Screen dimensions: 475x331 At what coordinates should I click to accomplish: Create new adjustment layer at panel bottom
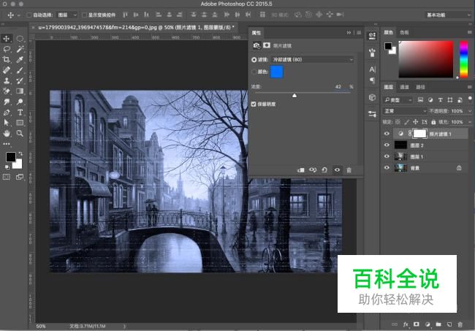[427, 324]
